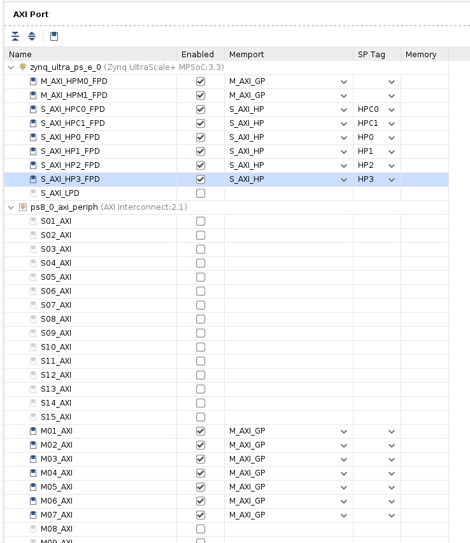Uncheck S_AXI_HPC0_FPD enabled checkbox
Image resolution: width=470 pixels, height=543 pixels.
coord(201,109)
